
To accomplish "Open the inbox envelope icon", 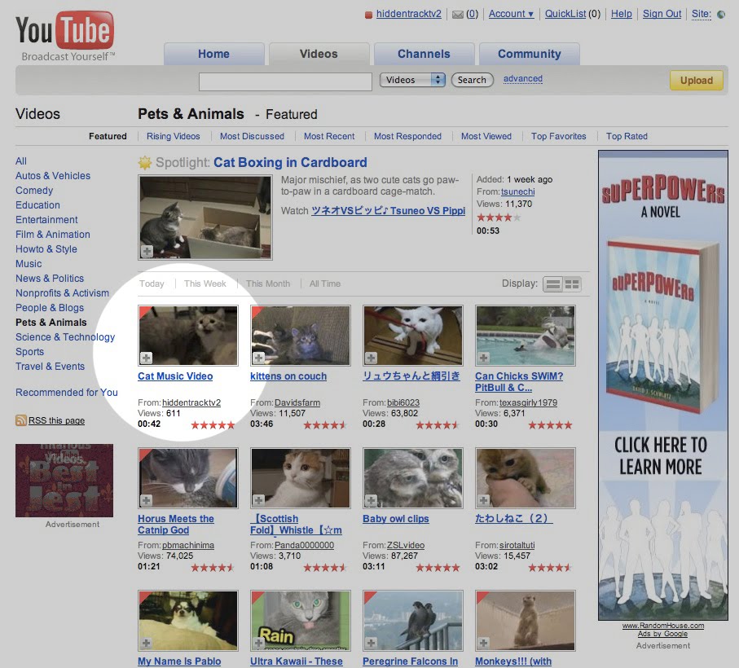I will pos(457,15).
